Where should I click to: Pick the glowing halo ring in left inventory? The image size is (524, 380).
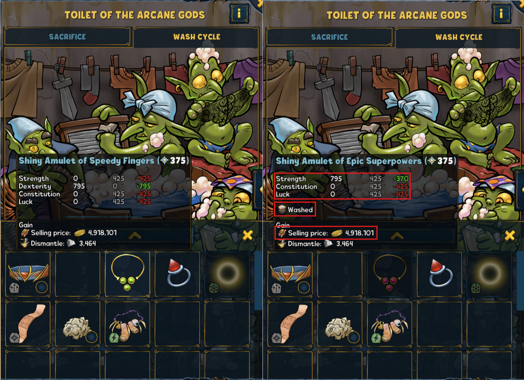tap(227, 274)
